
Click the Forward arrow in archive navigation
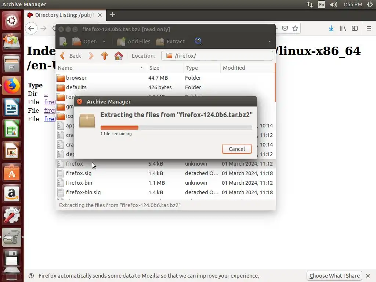[x=91, y=56]
